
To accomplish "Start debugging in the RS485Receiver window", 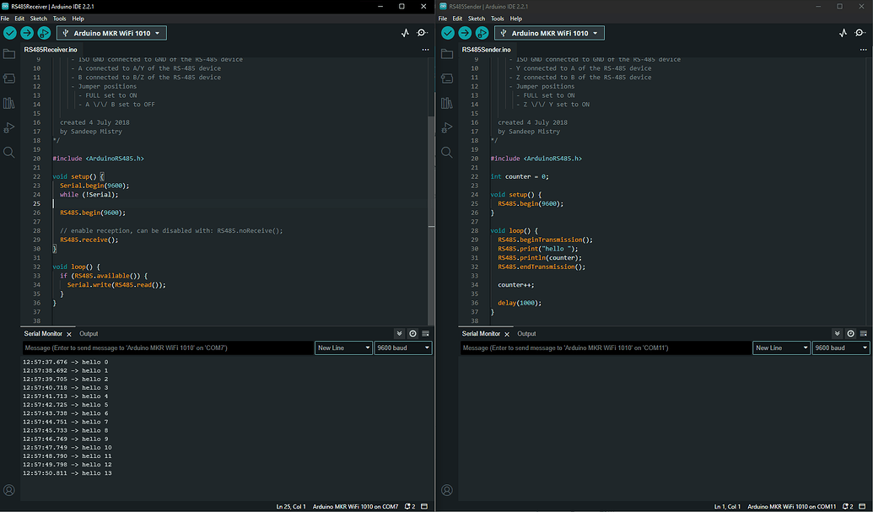I will click(44, 33).
